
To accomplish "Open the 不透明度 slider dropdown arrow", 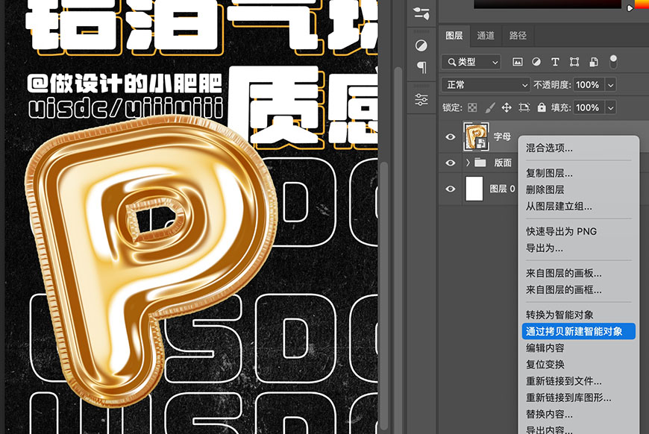I will [610, 85].
